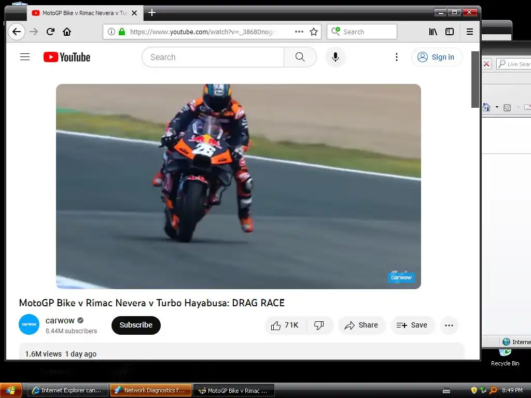This screenshot has width=531, height=398.
Task: Click the page vertical scrollbar thumb
Action: pyautogui.click(x=475, y=79)
